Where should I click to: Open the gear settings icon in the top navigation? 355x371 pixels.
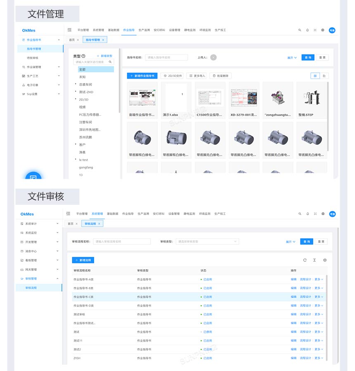(323, 30)
